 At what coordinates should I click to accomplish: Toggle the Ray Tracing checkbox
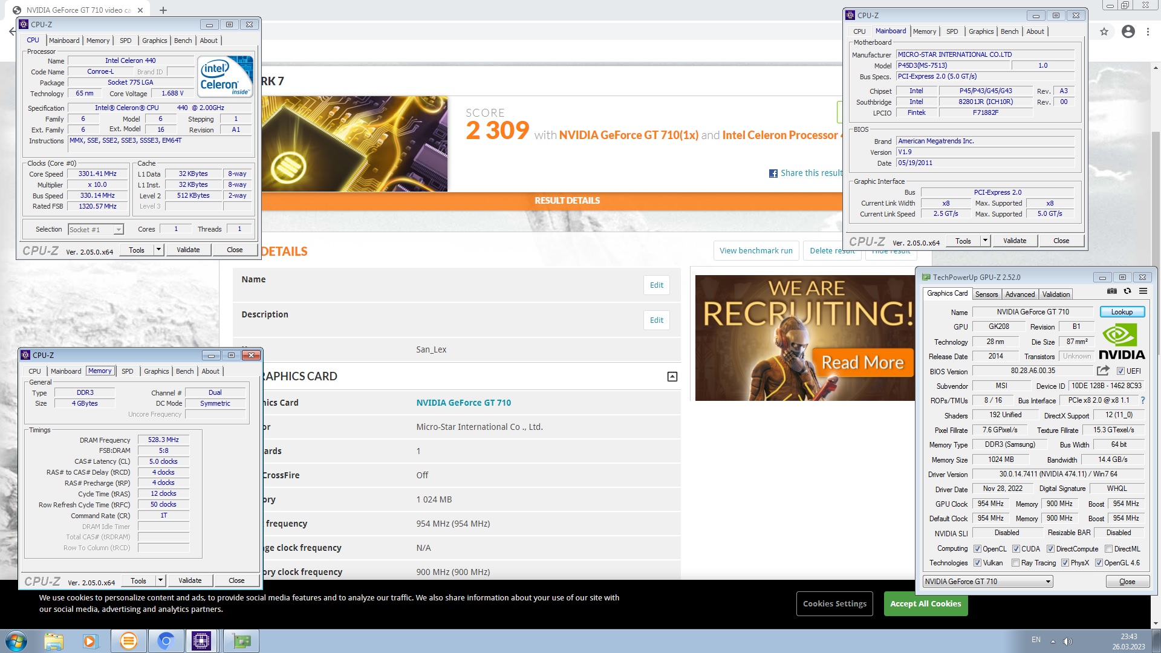[1016, 563]
